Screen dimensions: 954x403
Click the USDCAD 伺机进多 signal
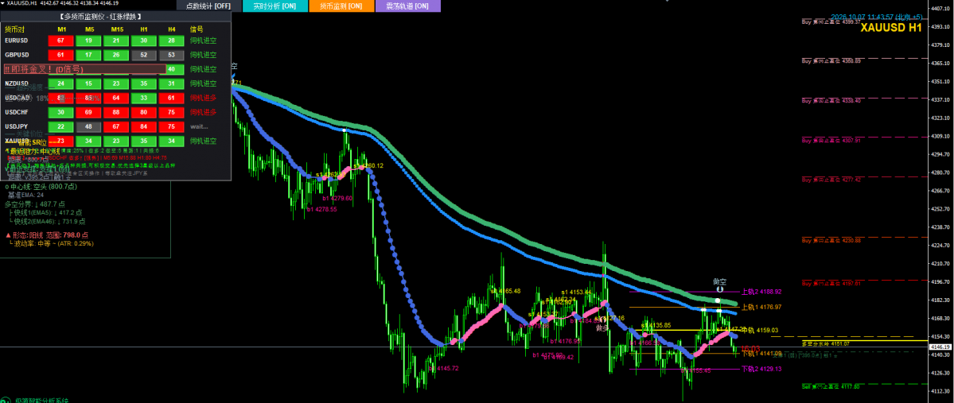[x=203, y=98]
